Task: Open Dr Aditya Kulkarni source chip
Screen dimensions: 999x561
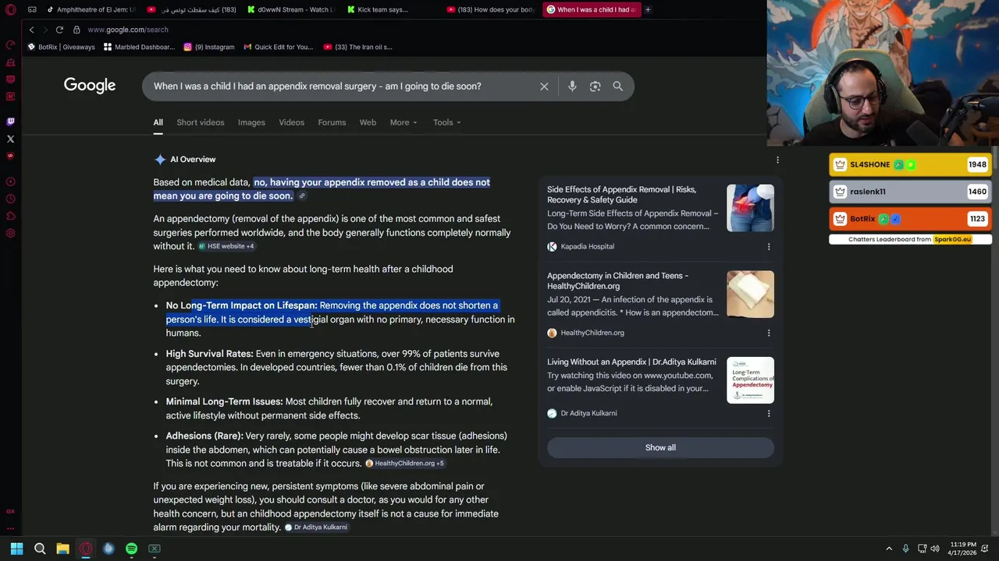Action: (316, 527)
